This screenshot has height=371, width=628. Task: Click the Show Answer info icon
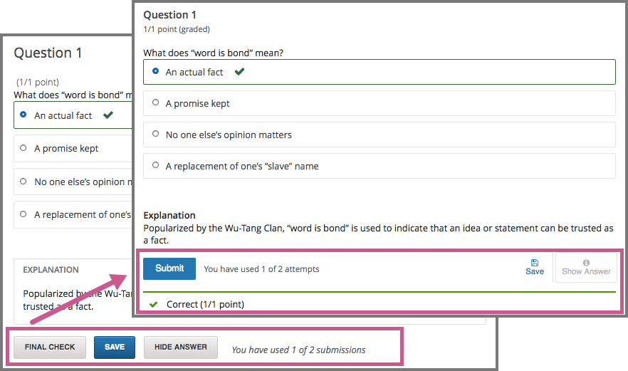(586, 263)
